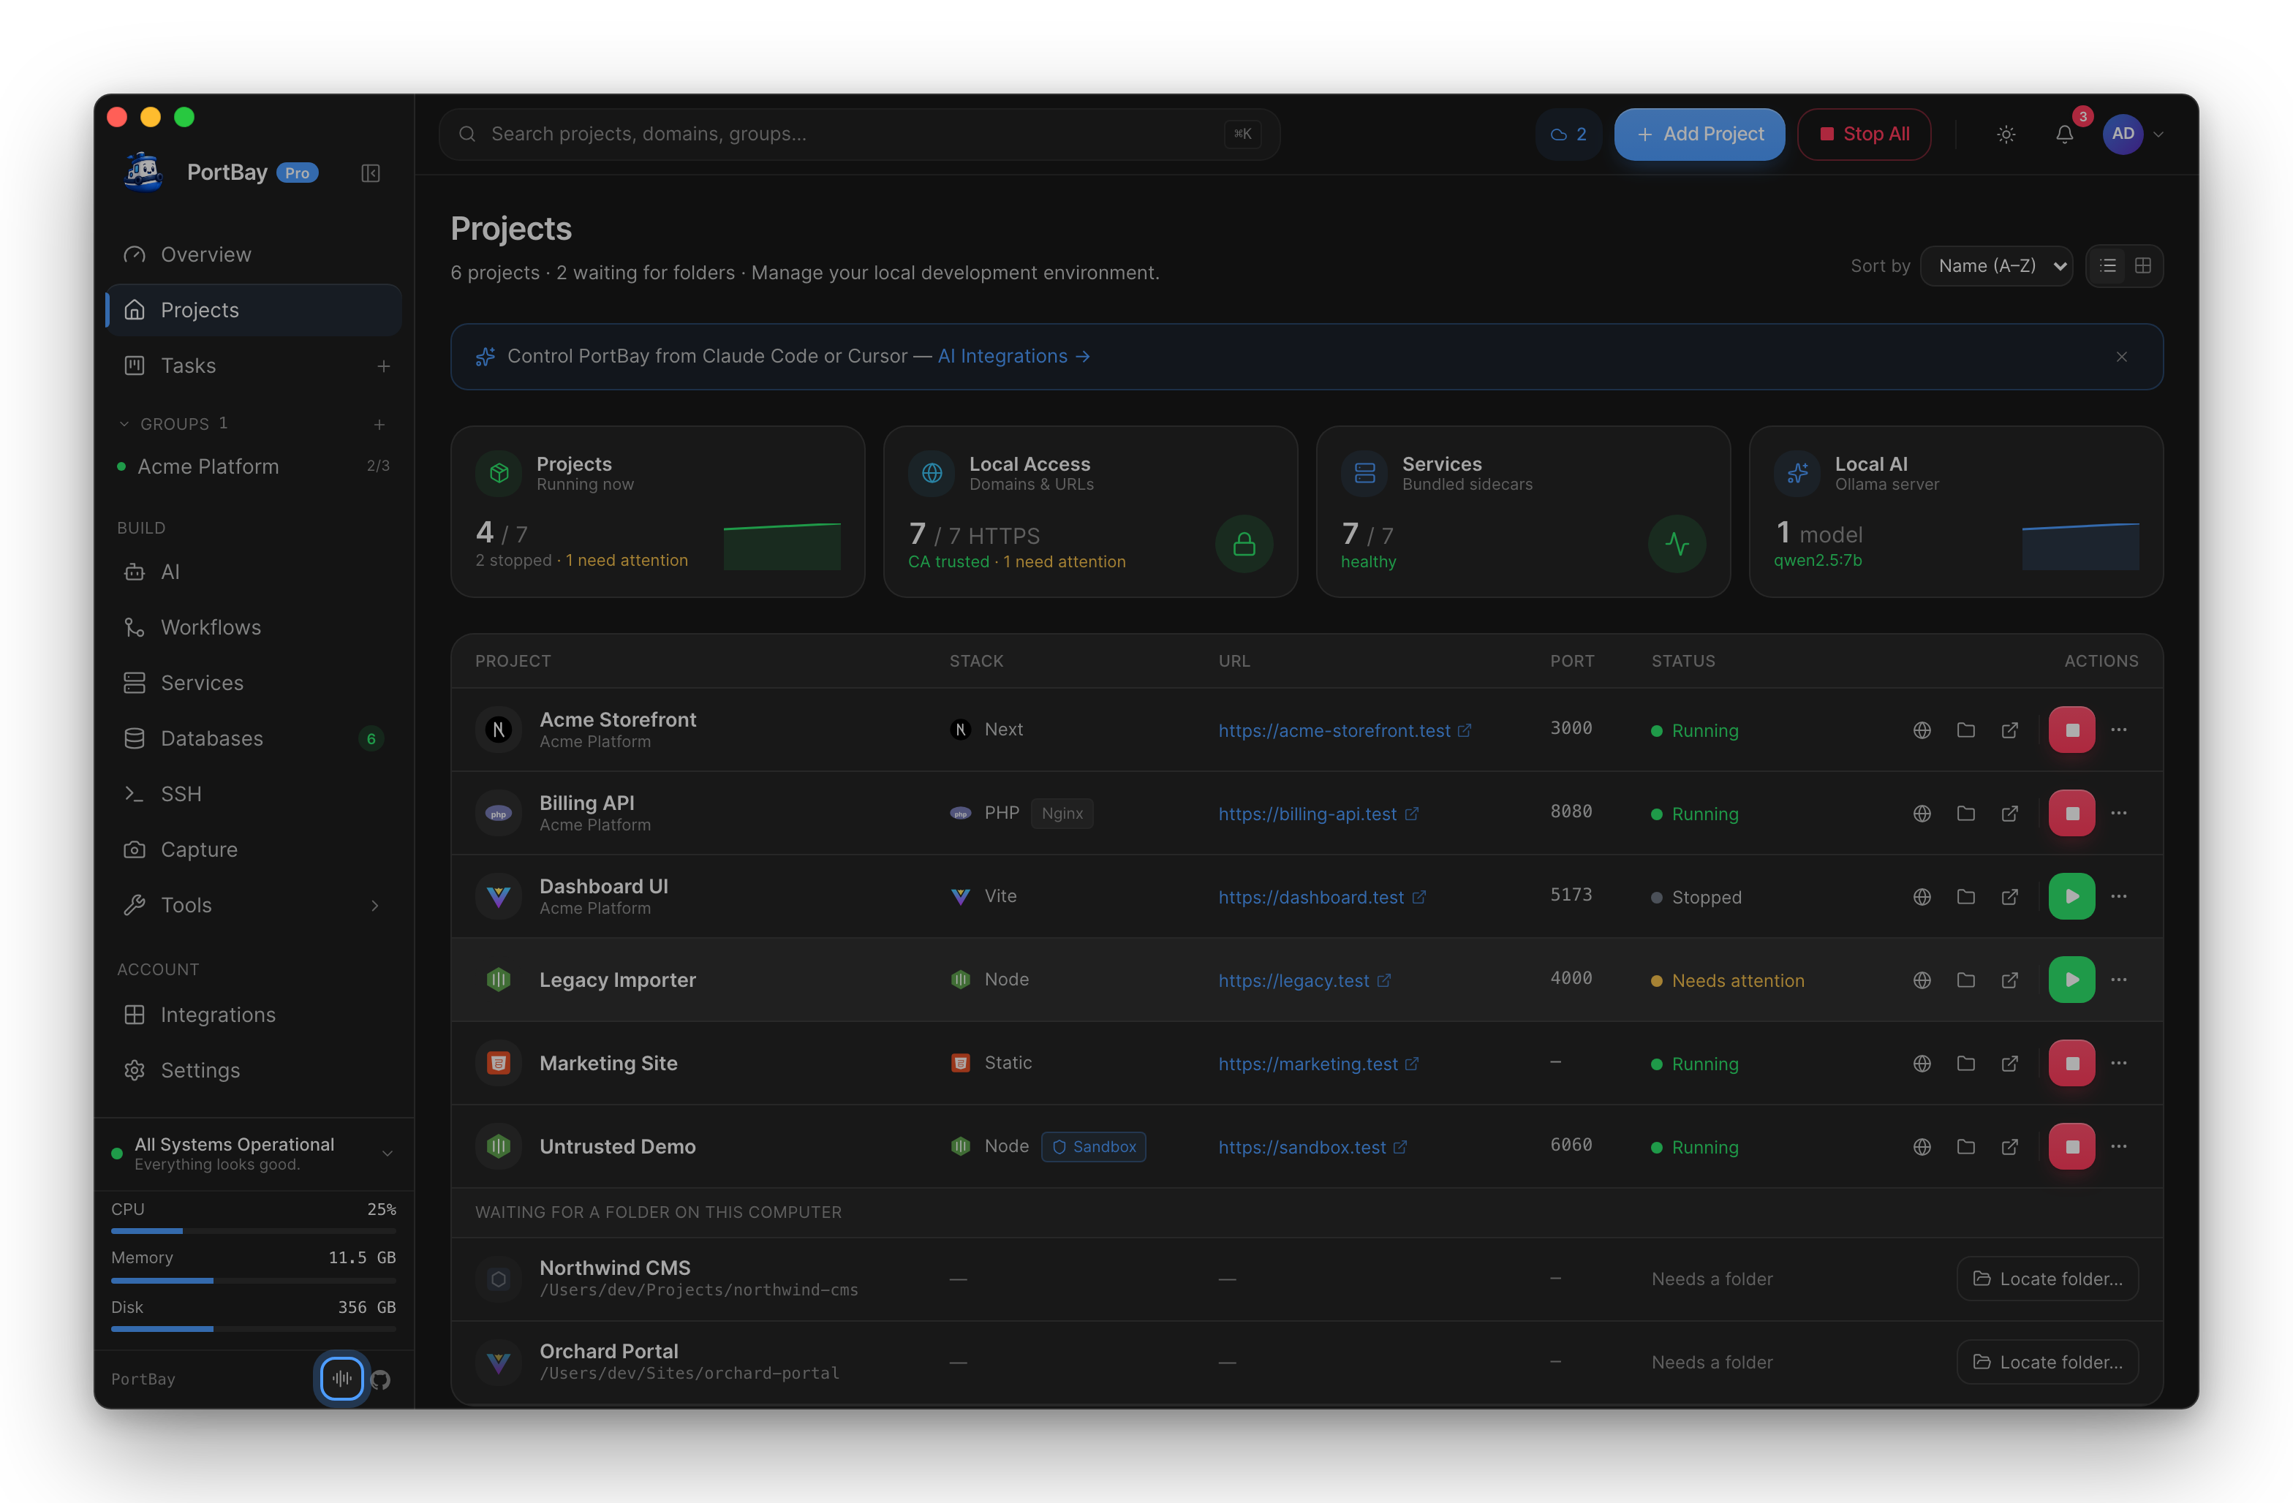Click the audio waveform icon in sidebar footer
2293x1503 pixels.
click(x=341, y=1379)
